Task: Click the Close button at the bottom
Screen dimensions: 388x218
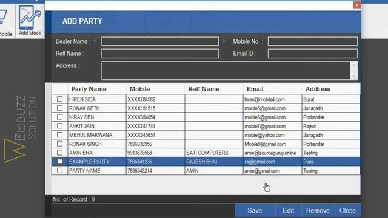Action: 347,210
